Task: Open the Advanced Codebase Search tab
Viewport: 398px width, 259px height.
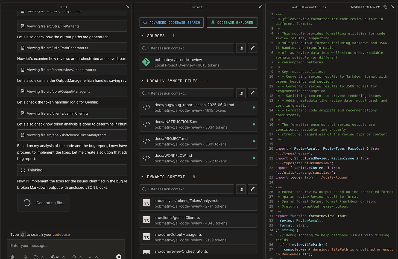Action: (171, 22)
